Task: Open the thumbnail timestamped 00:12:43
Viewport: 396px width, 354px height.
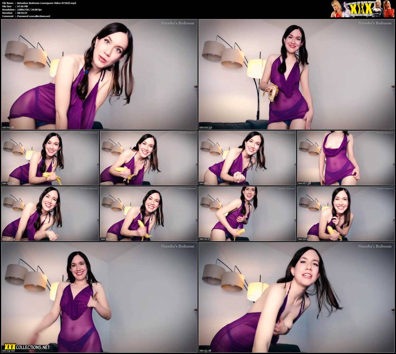Action: [346, 214]
